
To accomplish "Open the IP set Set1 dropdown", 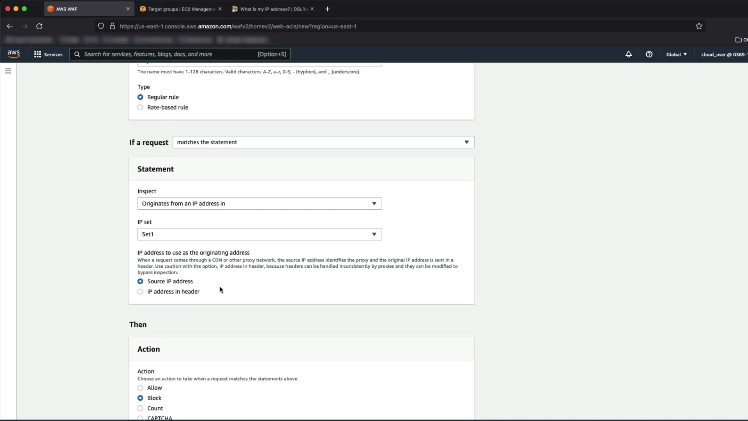I will pyautogui.click(x=259, y=234).
